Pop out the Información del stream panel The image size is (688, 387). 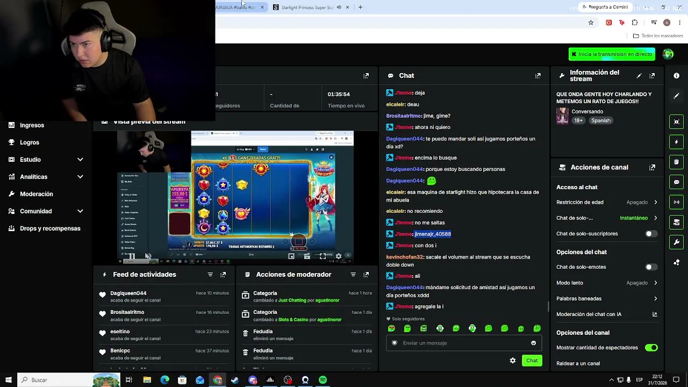pyautogui.click(x=652, y=76)
